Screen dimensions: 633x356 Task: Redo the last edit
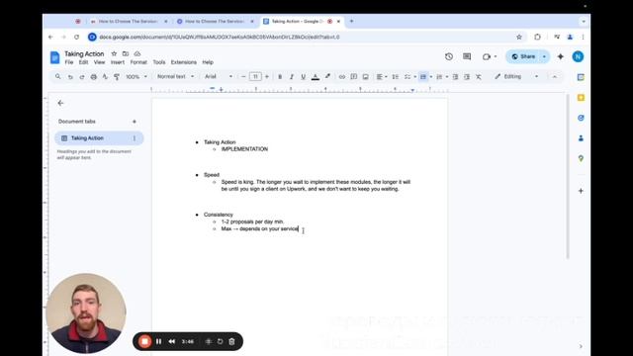click(82, 77)
